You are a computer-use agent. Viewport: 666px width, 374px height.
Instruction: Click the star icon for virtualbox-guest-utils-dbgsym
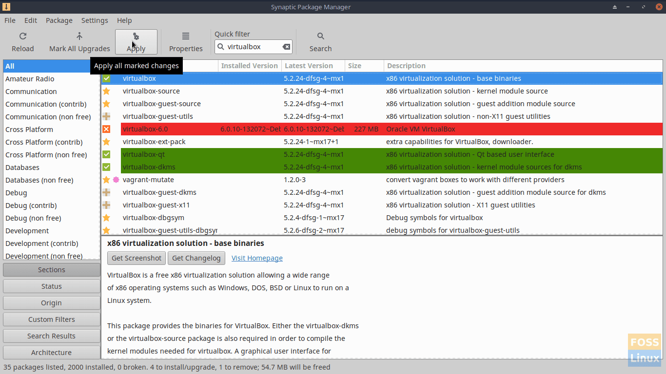click(106, 230)
